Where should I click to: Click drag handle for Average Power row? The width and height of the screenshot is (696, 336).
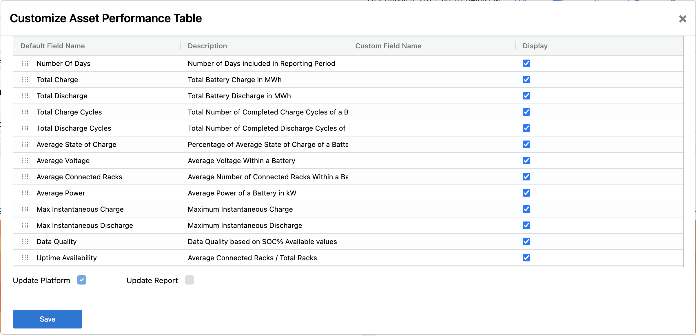point(25,193)
